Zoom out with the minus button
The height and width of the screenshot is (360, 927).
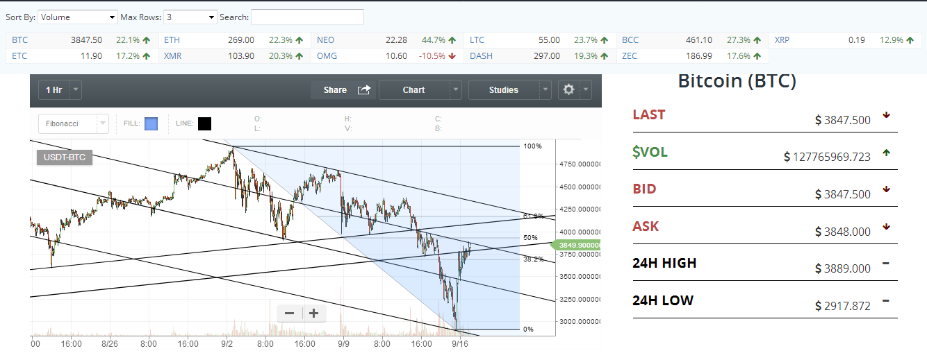click(x=290, y=314)
